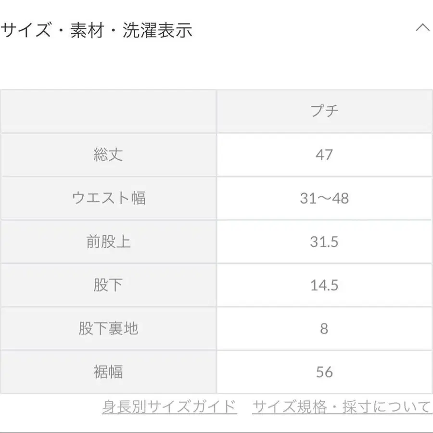
Task: Click the サイズ・素材・洗濯表示 heading
Action: pos(96,29)
